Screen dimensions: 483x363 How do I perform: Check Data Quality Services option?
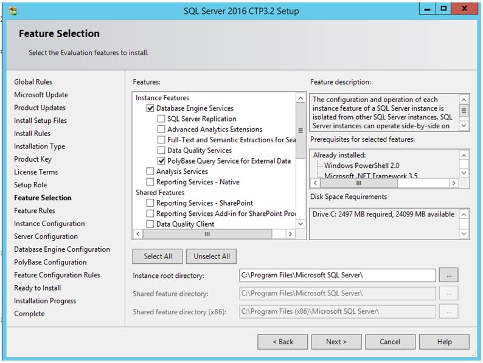click(x=161, y=151)
